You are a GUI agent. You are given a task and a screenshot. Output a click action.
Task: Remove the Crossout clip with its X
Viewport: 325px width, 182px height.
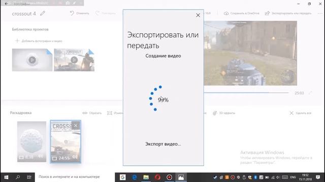76,125
